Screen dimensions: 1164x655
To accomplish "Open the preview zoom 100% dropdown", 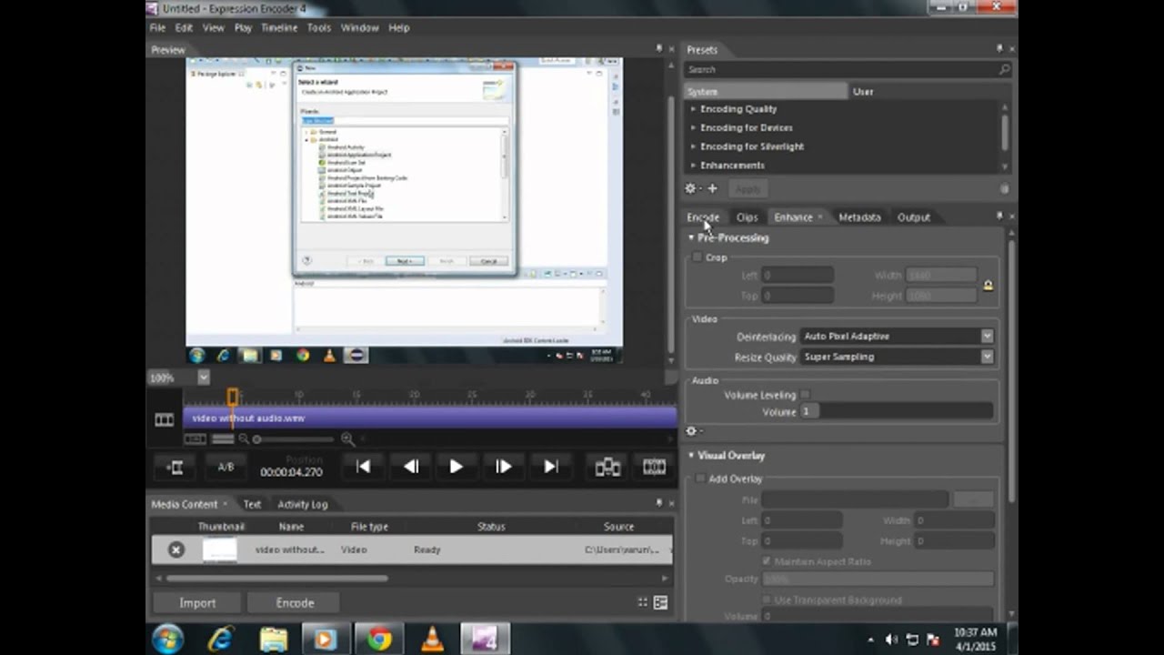I will [204, 378].
